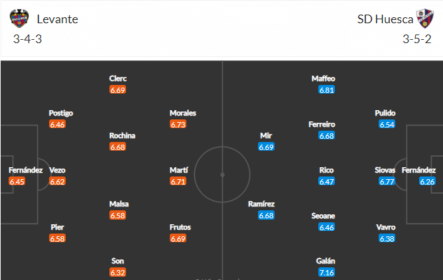Click Son's 6.32 rating badge
Image resolution: width=443 pixels, height=280 pixels.
tap(118, 273)
